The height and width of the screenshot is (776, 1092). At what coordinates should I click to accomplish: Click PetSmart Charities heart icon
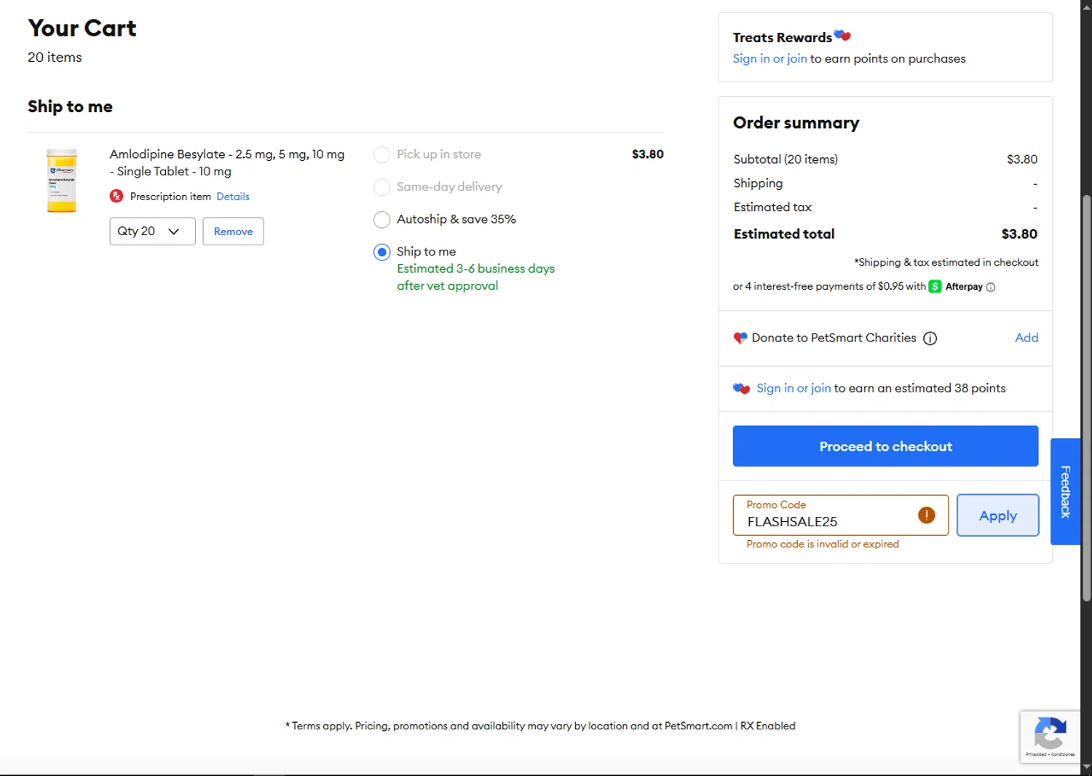tap(740, 338)
